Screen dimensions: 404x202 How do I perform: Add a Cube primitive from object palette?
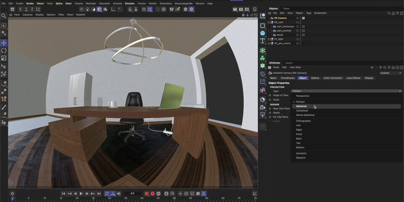coord(263,33)
